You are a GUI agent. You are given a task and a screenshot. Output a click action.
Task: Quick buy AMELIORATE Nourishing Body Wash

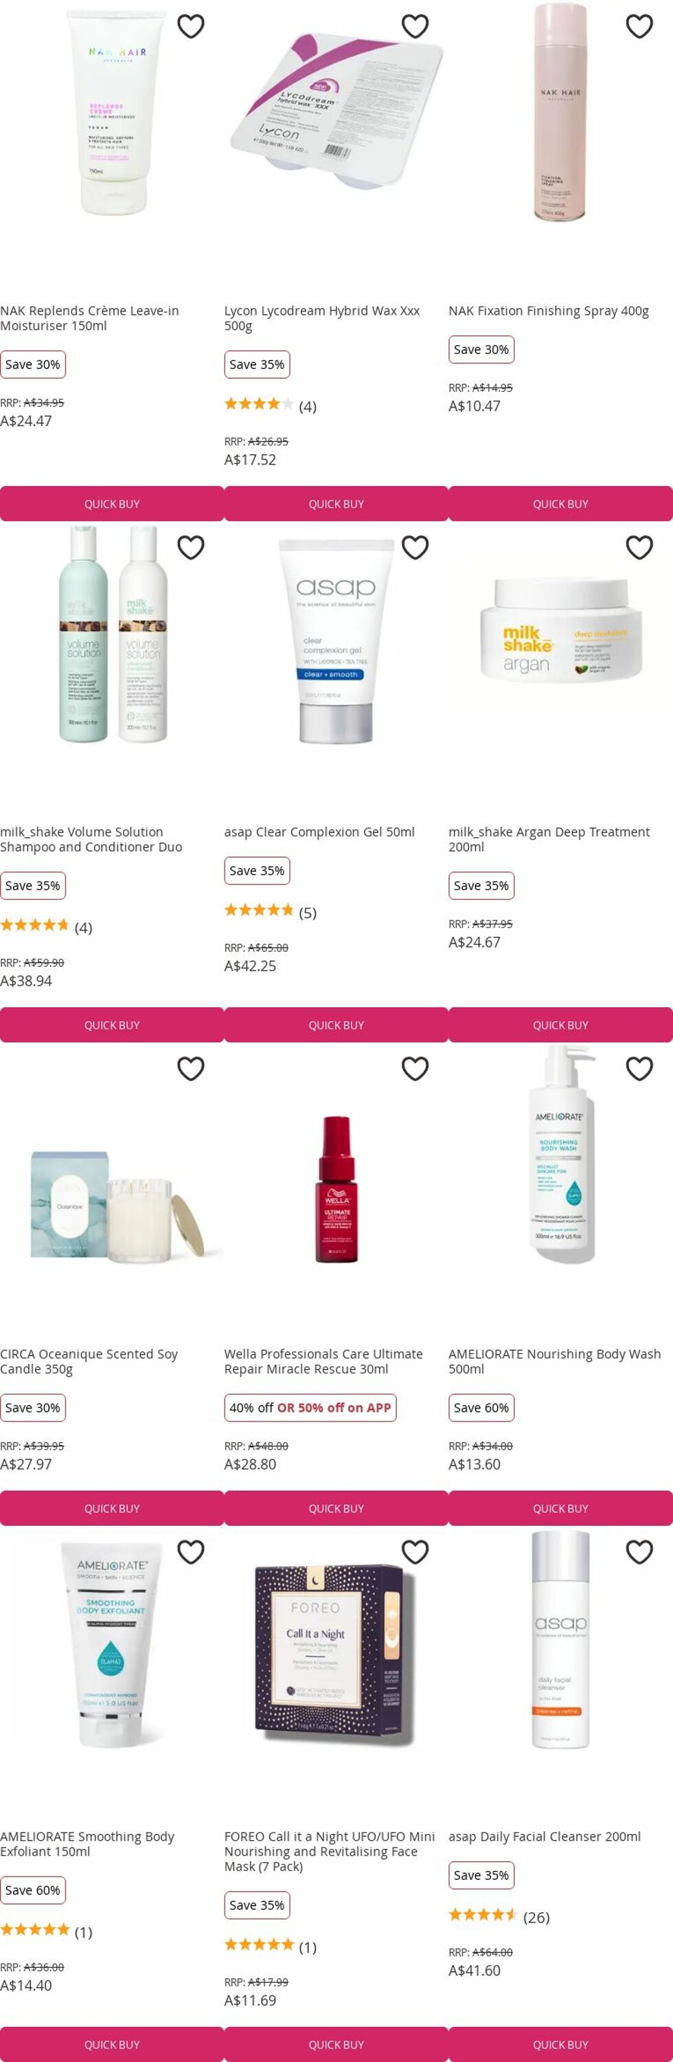560,1508
